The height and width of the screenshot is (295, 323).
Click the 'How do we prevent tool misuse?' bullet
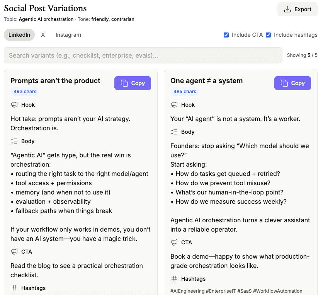pyautogui.click(x=221, y=183)
